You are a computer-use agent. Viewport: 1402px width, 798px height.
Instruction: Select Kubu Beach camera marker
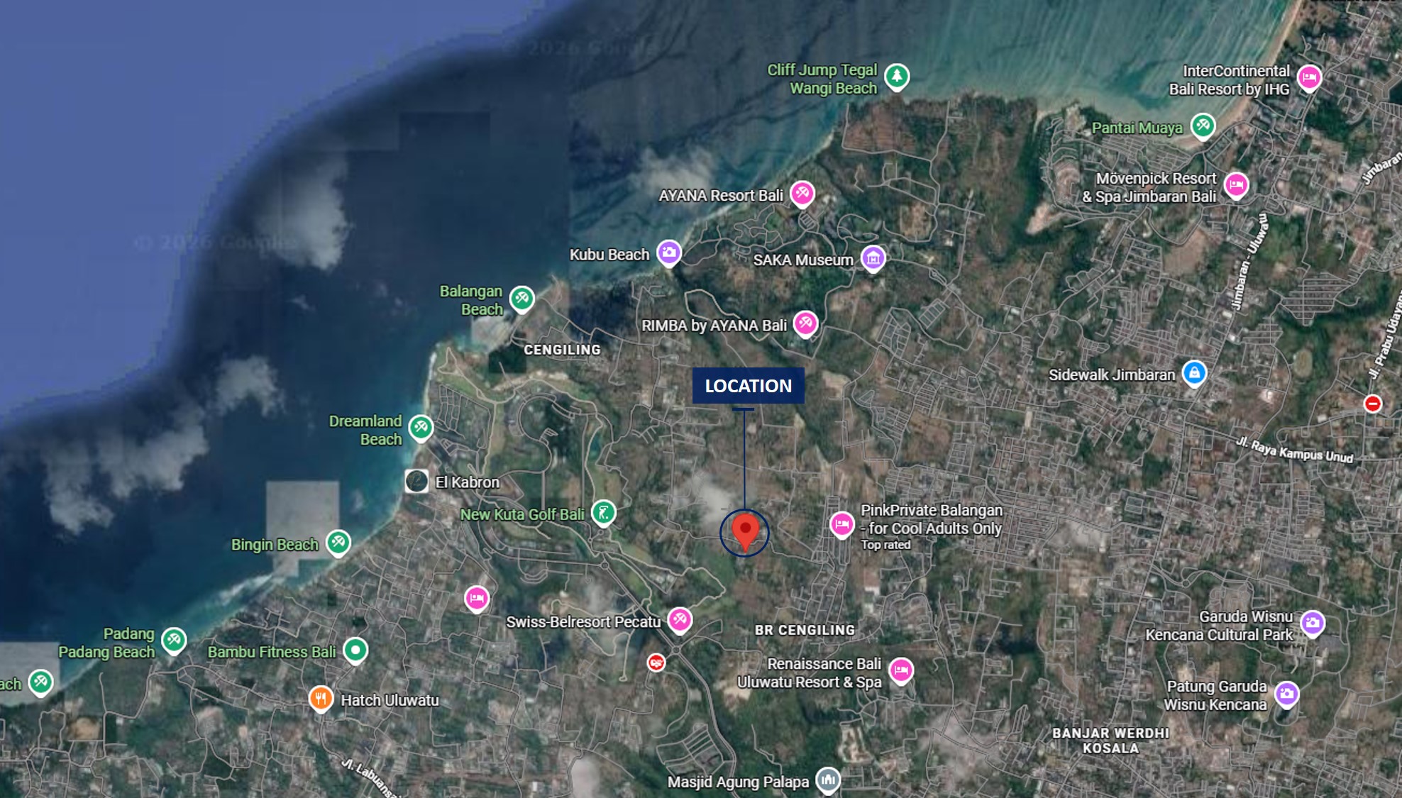click(669, 253)
